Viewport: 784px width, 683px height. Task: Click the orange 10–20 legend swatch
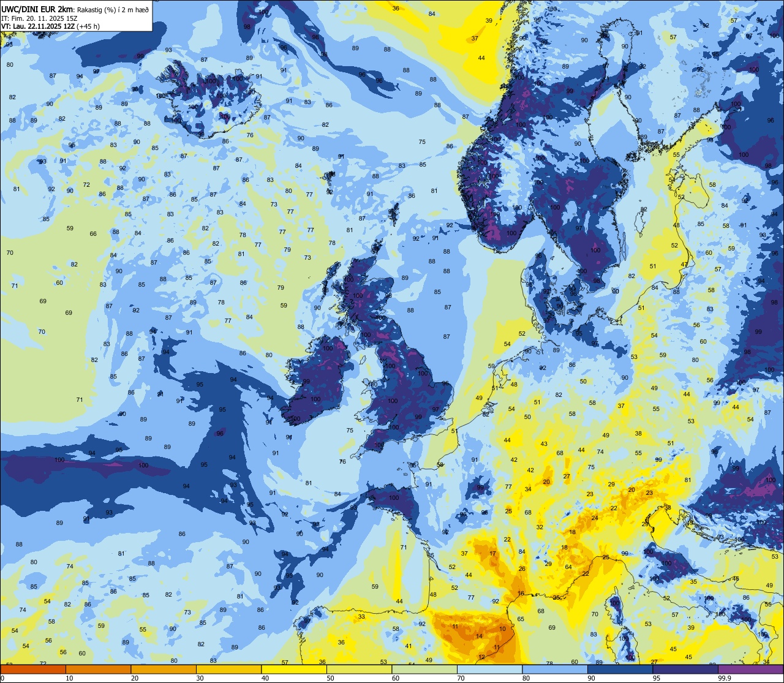pyautogui.click(x=98, y=669)
